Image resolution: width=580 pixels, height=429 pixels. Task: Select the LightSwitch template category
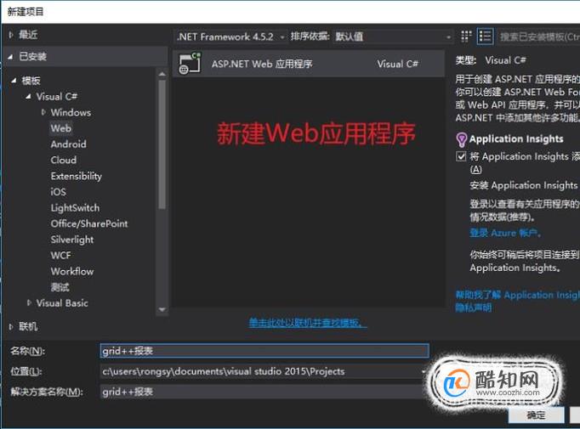click(x=75, y=208)
